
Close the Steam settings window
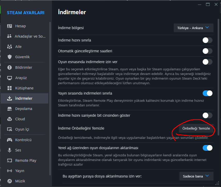coord(216,4)
